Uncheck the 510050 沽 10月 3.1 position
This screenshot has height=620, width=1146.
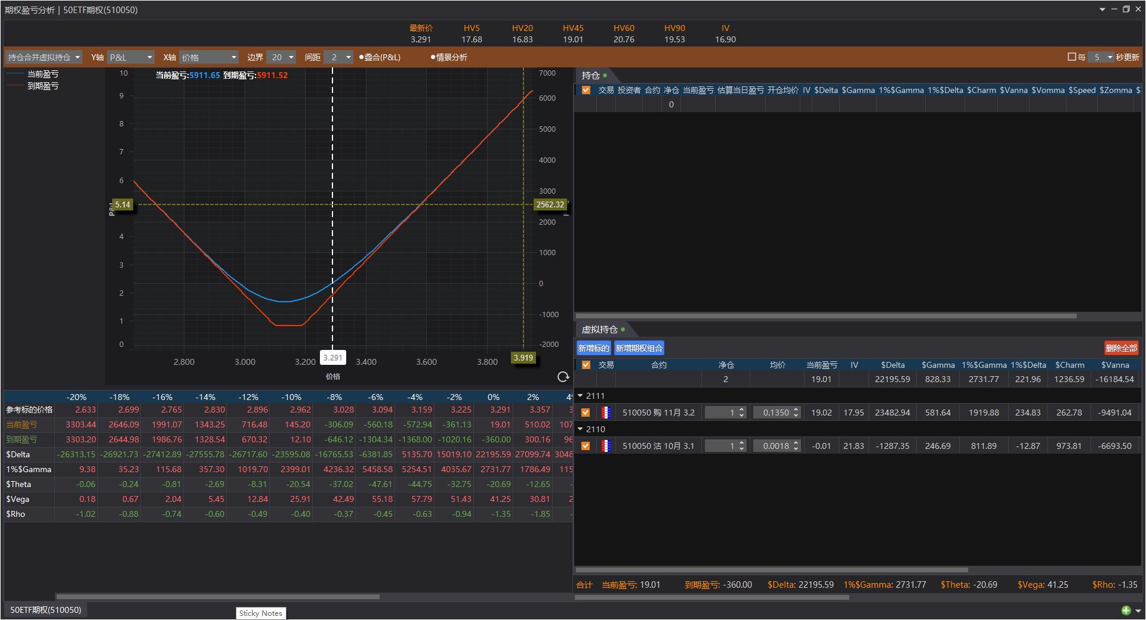pos(586,446)
